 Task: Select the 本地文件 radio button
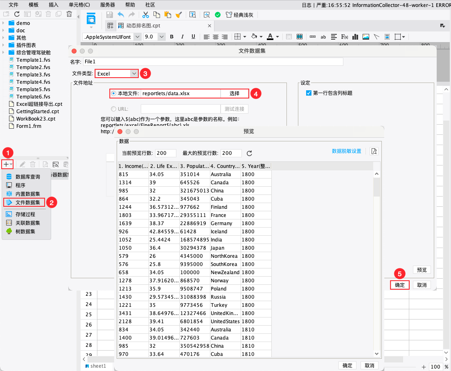pyautogui.click(x=114, y=93)
